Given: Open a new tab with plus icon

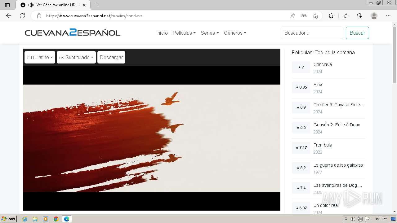Looking at the screenshot, I should tap(97, 5).
